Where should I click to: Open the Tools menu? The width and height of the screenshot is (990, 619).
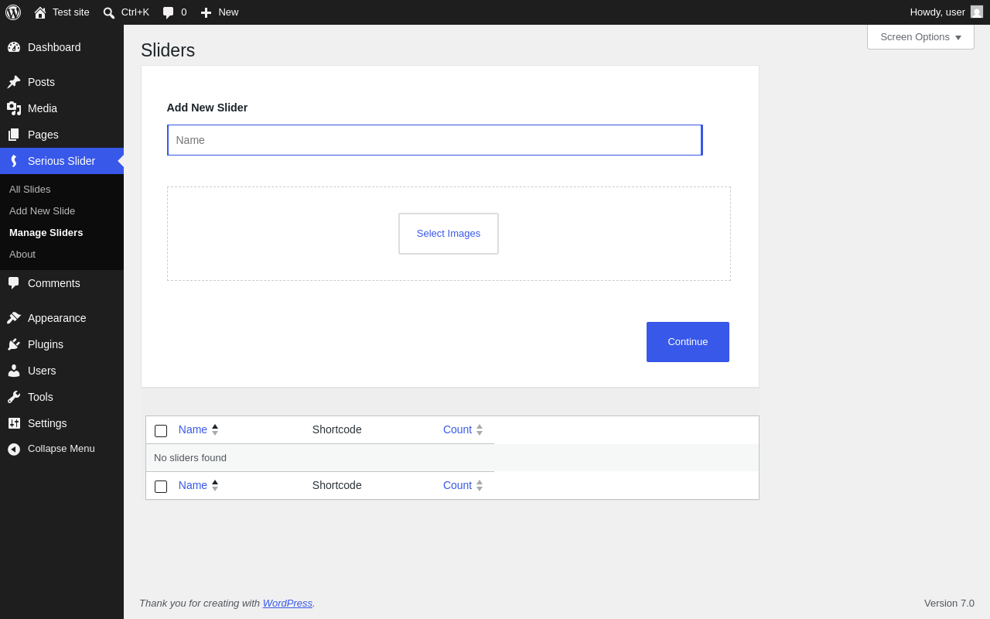(x=62, y=397)
